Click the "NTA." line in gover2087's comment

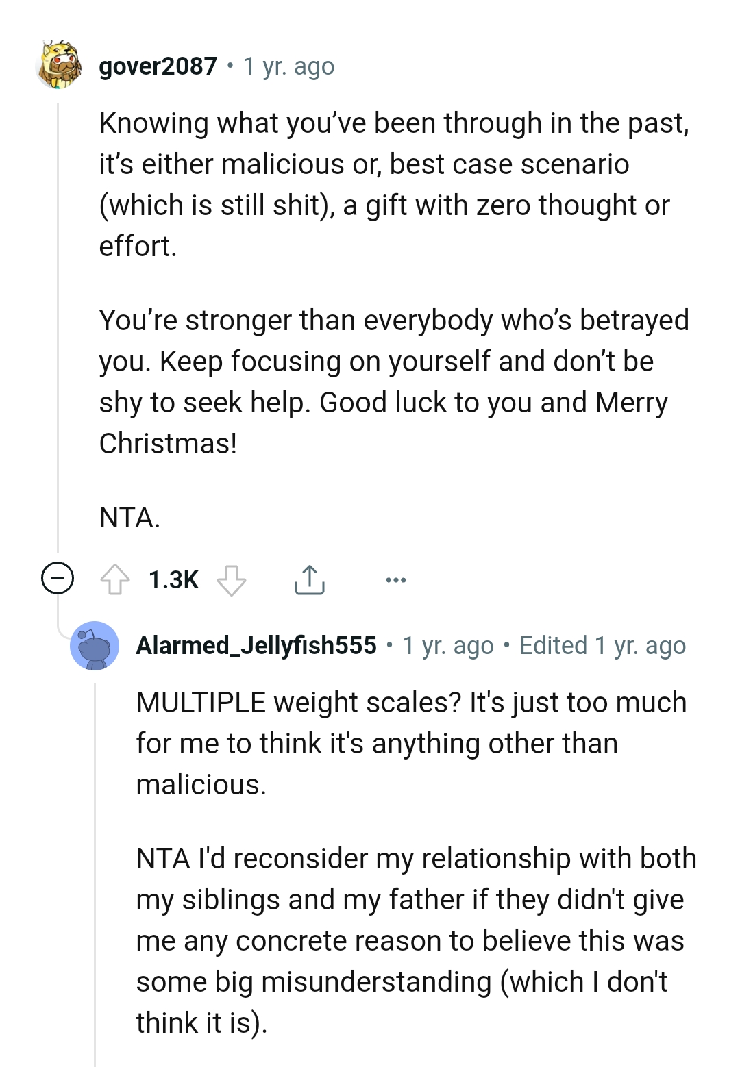click(x=129, y=517)
